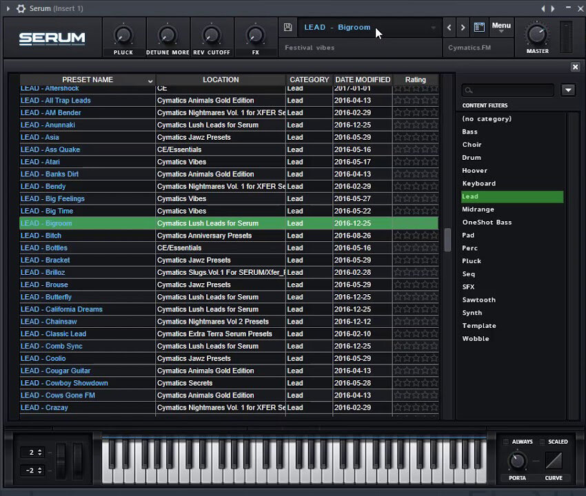Image resolution: width=586 pixels, height=496 pixels.
Task: Open the preset name dropdown LEAD - Bigroom
Action: point(369,28)
